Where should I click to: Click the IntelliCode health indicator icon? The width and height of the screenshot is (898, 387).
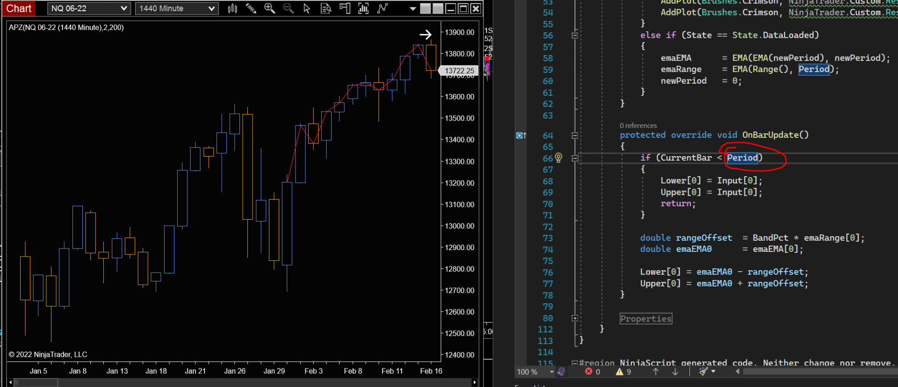(x=561, y=372)
